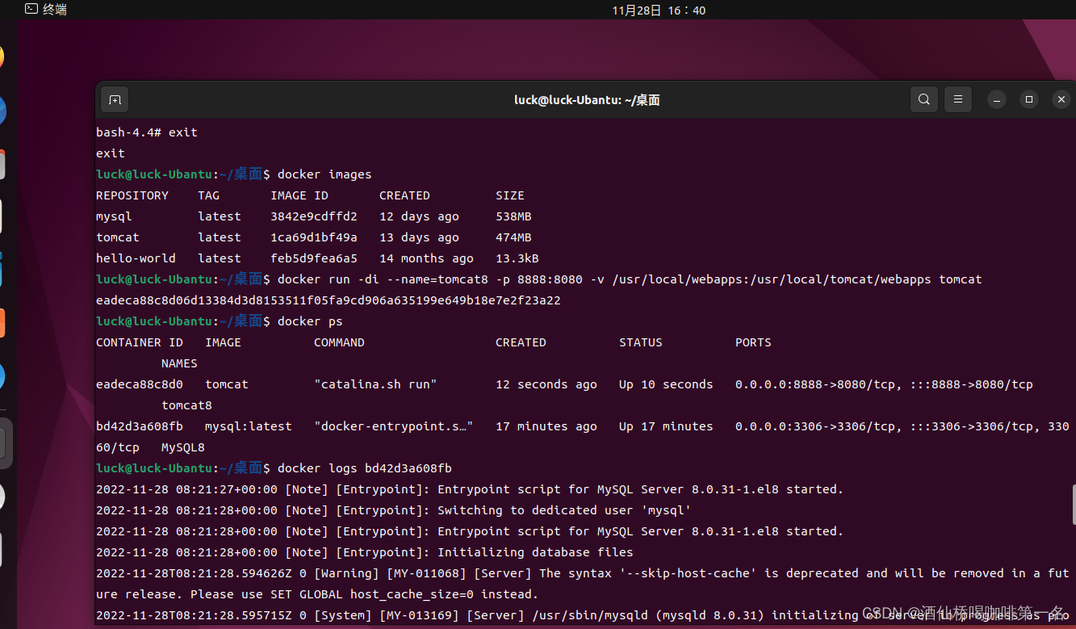
Task: Click the 538MB size value
Action: (x=513, y=216)
